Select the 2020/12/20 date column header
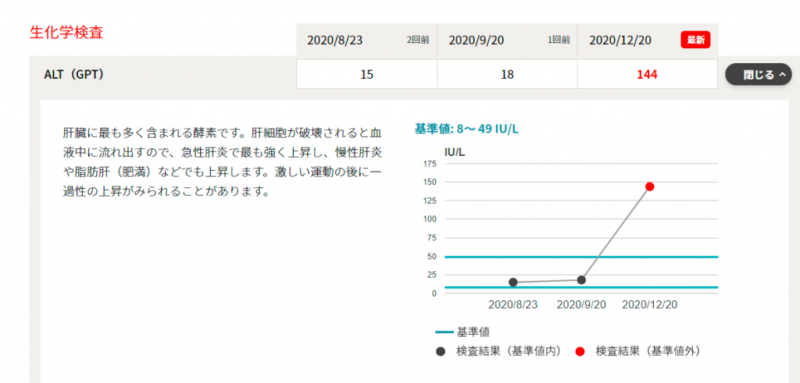 tap(648, 40)
